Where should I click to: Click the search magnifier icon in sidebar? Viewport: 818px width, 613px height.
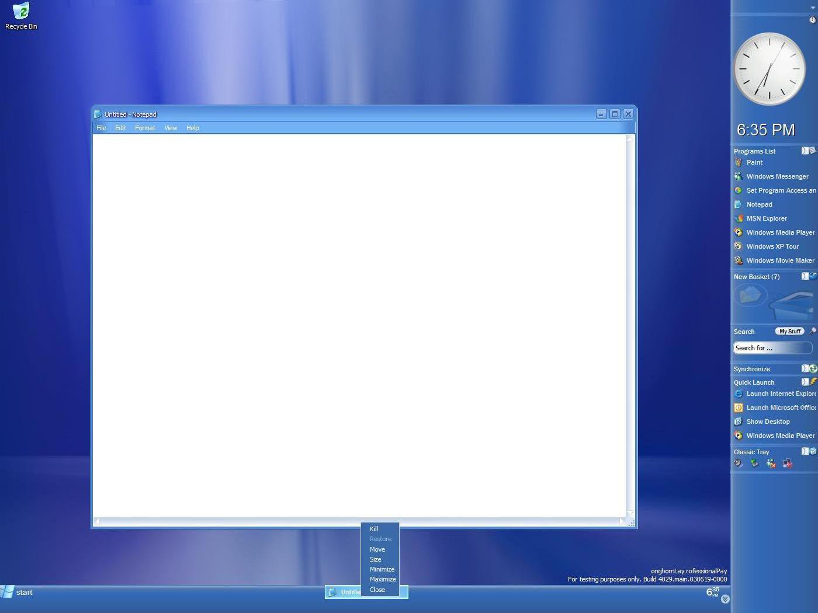(812, 331)
